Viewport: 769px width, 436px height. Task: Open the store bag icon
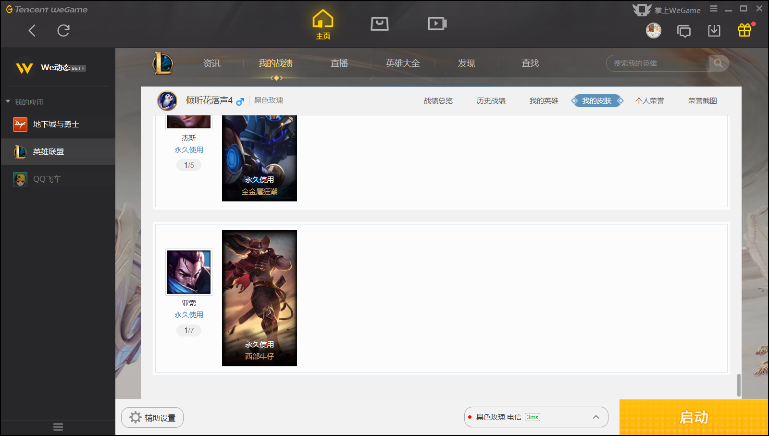(x=380, y=24)
